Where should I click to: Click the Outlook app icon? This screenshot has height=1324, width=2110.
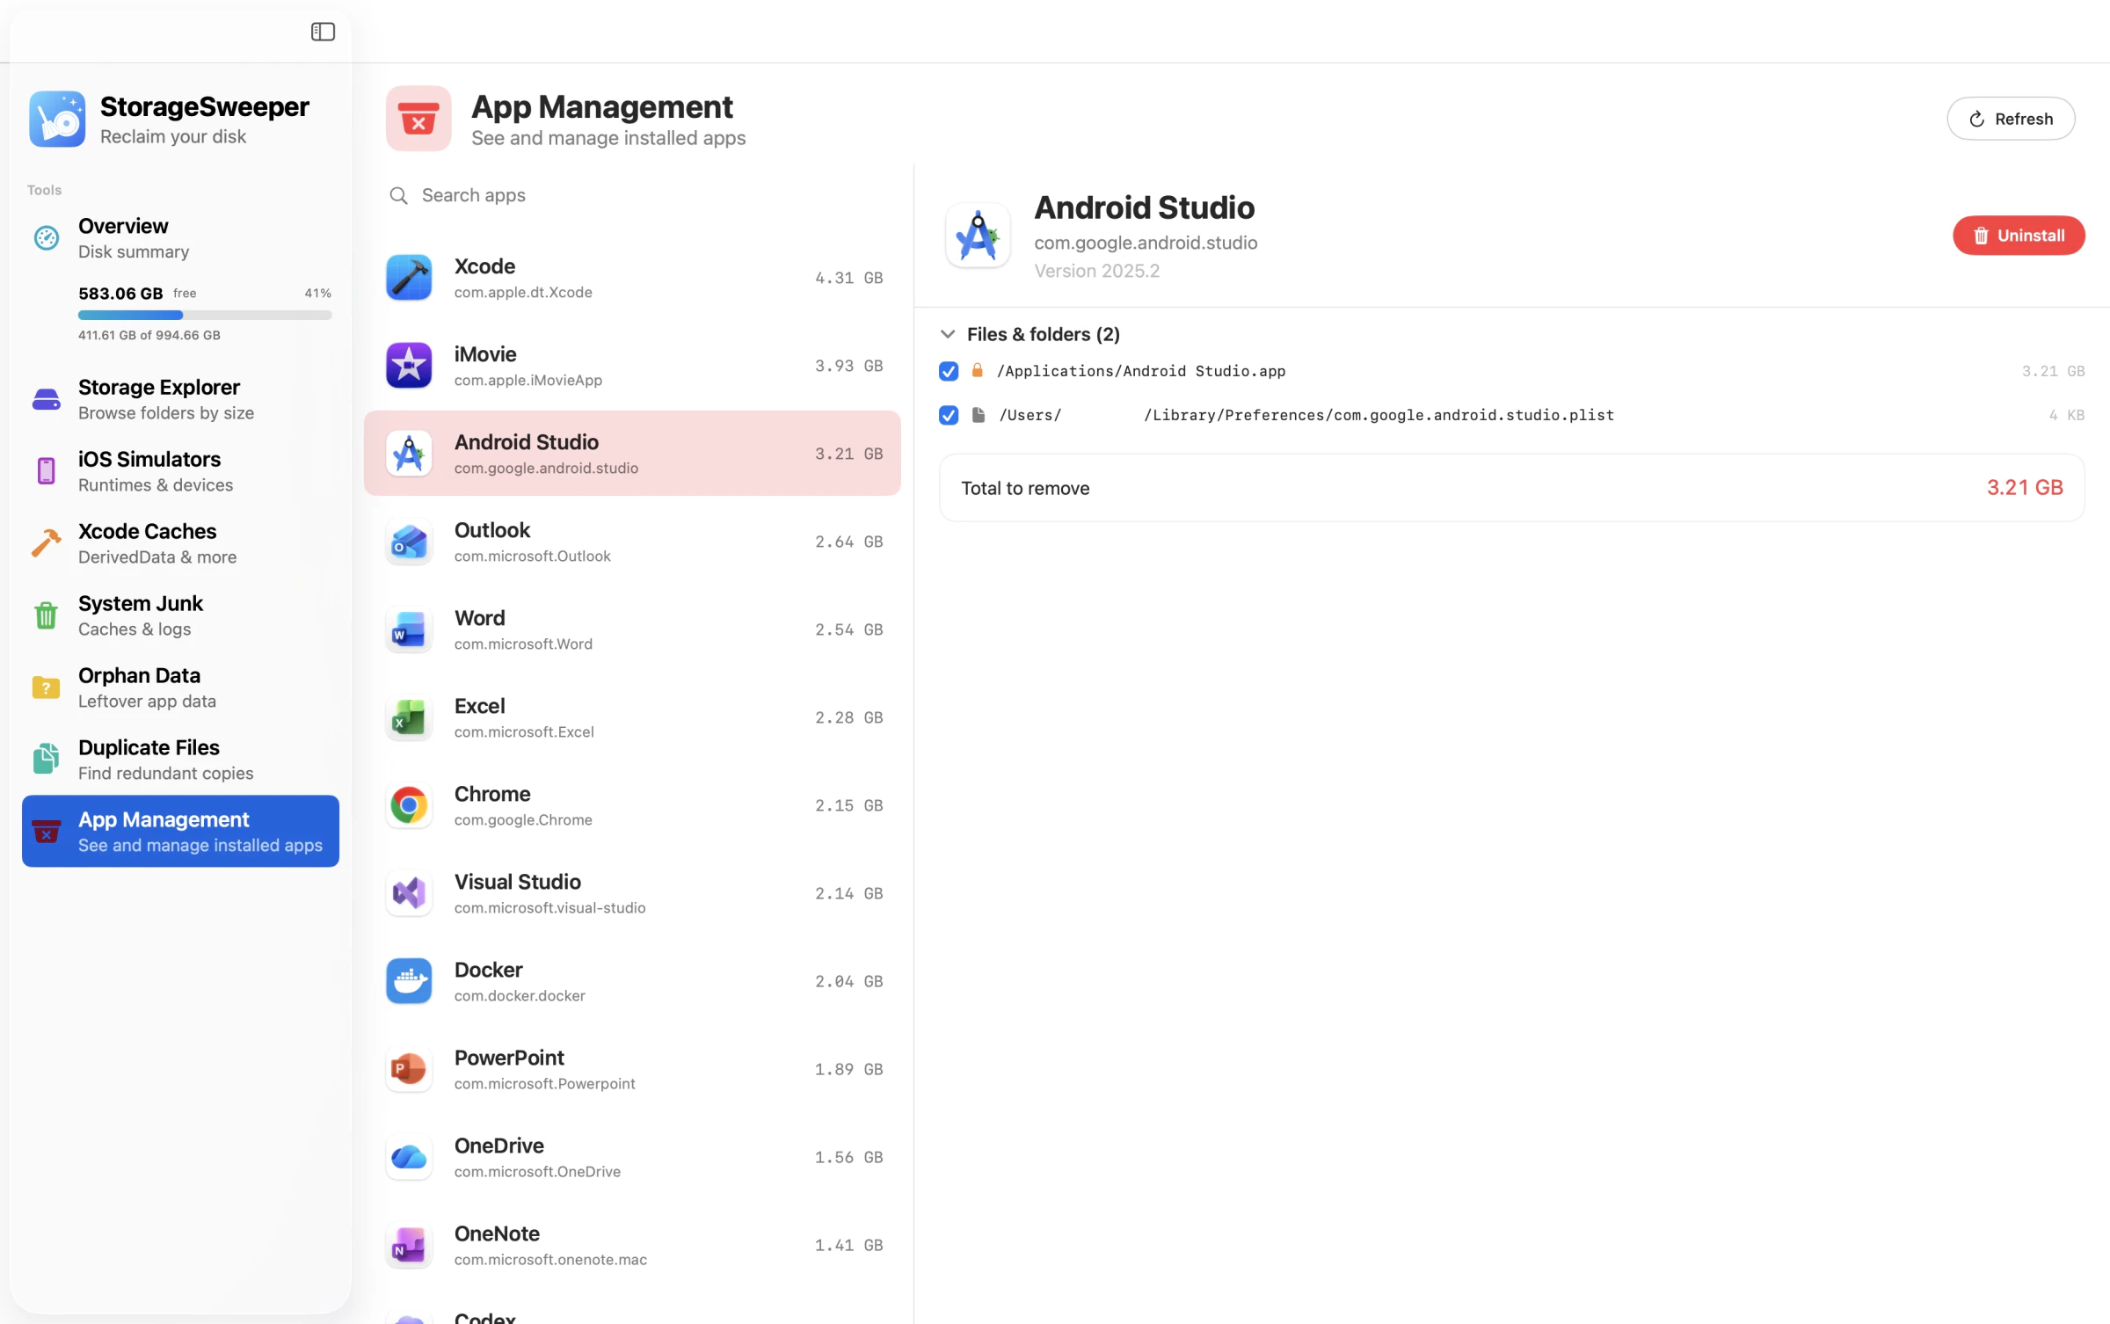pyautogui.click(x=409, y=542)
